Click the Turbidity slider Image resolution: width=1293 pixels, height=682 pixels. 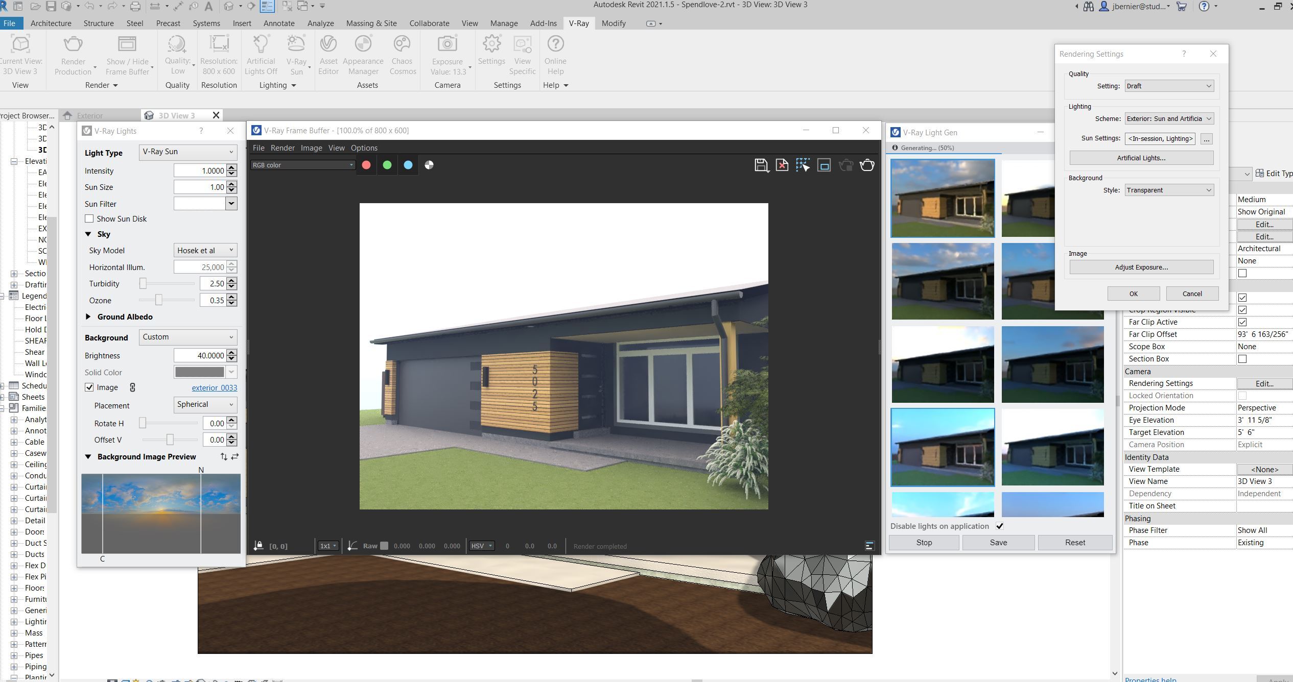click(167, 283)
